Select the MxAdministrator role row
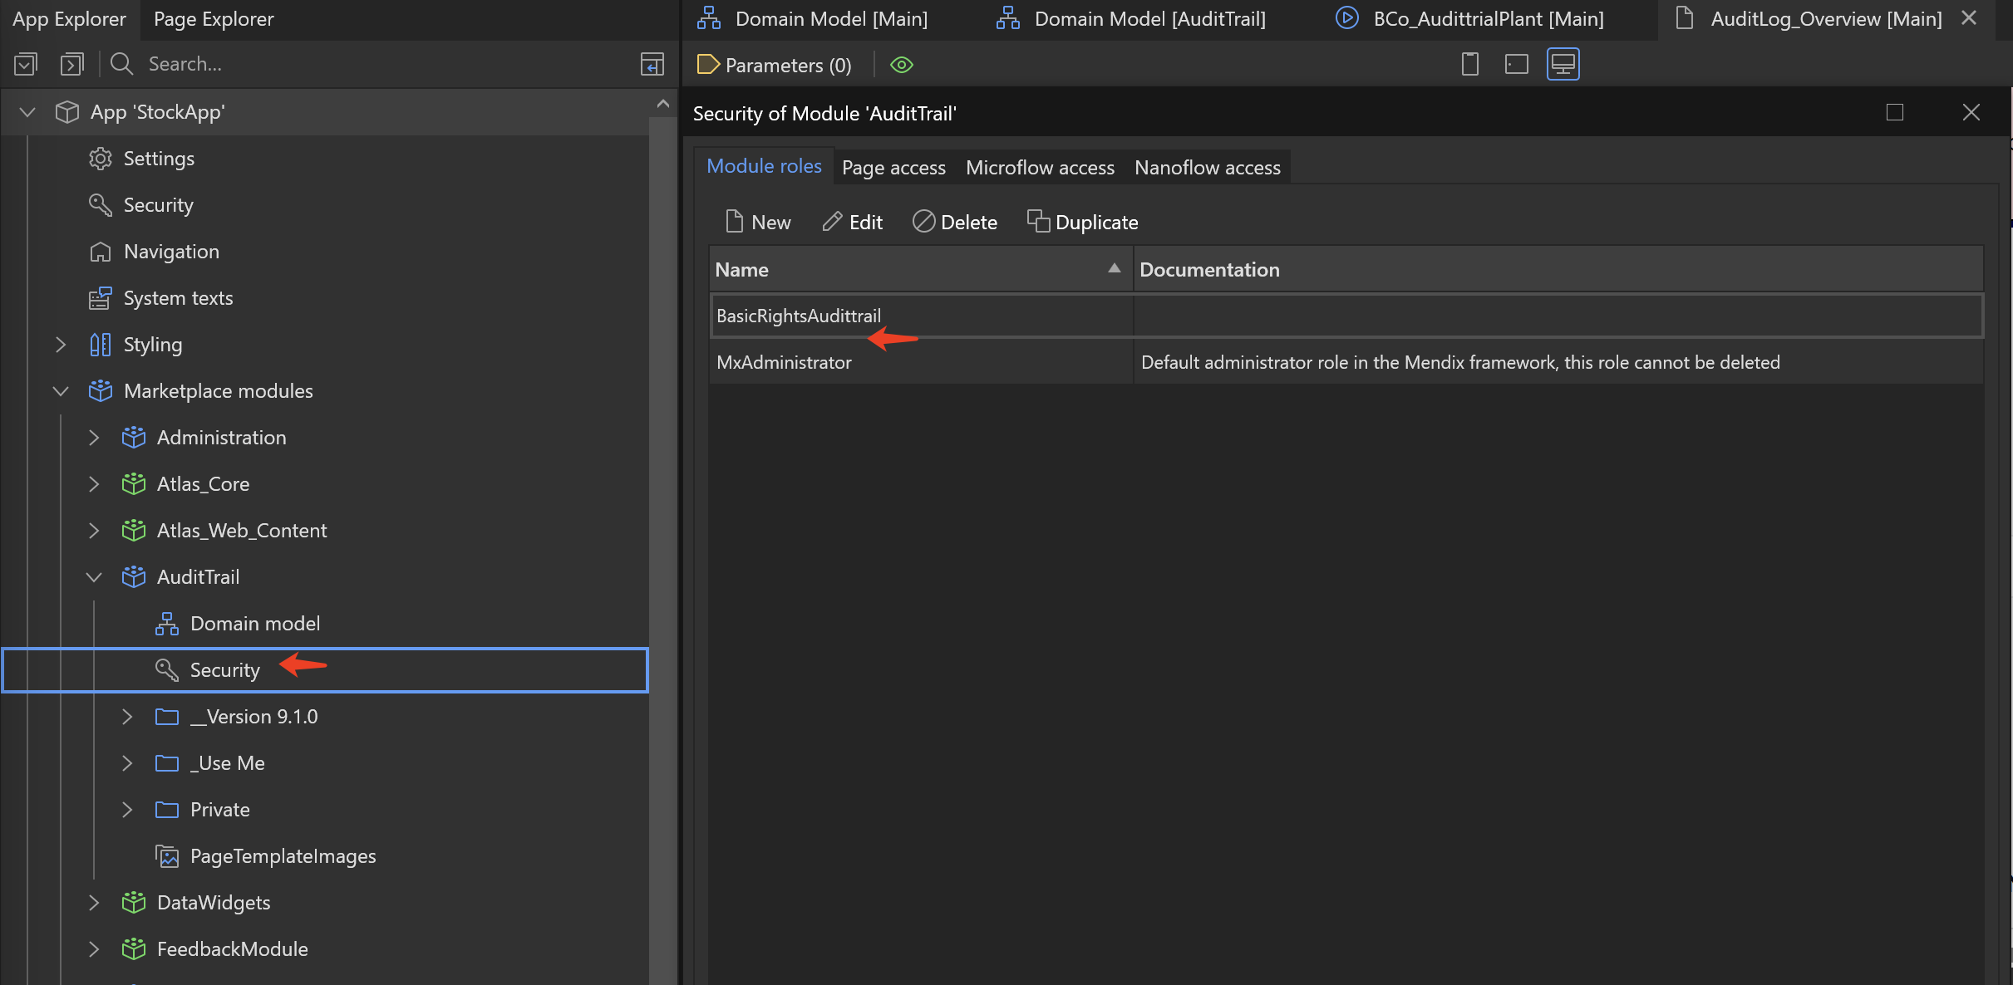 tap(1346, 362)
